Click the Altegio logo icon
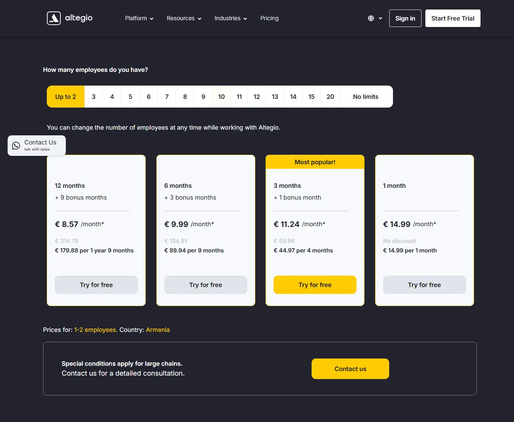514x422 pixels. coord(54,18)
